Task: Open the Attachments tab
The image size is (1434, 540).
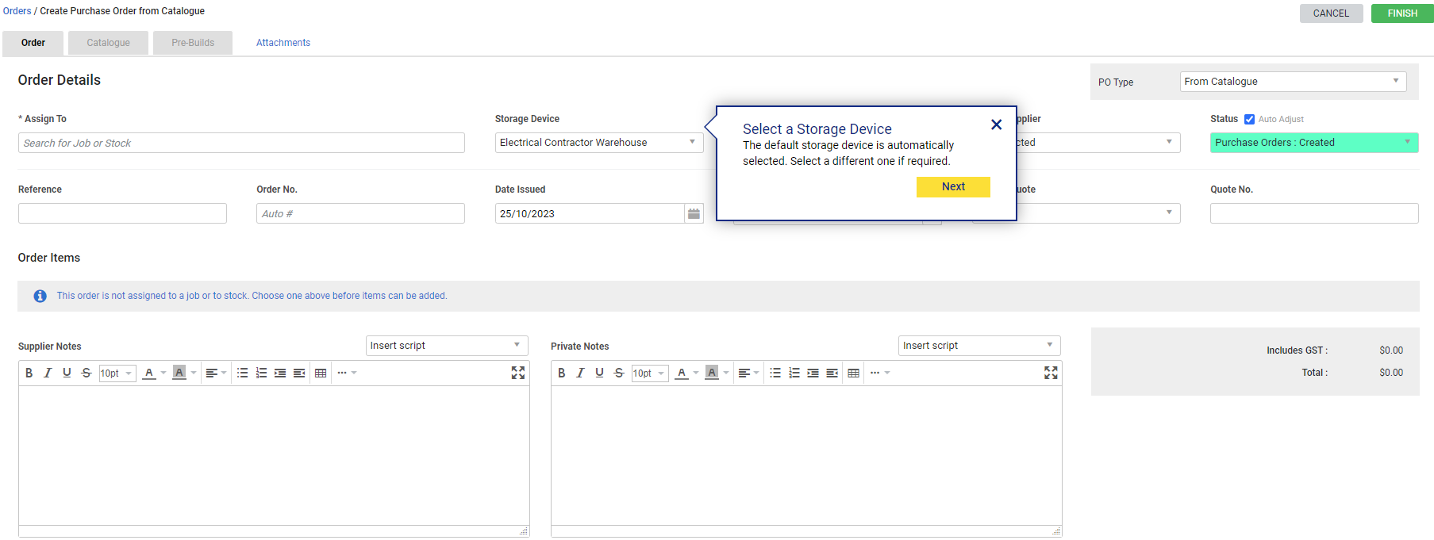Action: tap(283, 43)
